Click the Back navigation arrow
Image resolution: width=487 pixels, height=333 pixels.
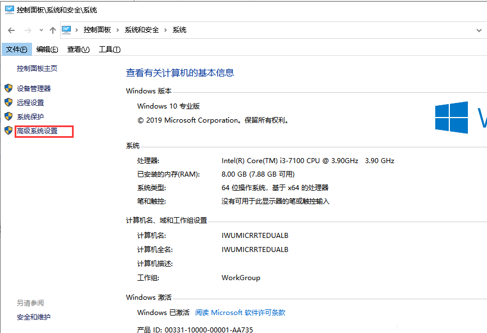click(11, 30)
